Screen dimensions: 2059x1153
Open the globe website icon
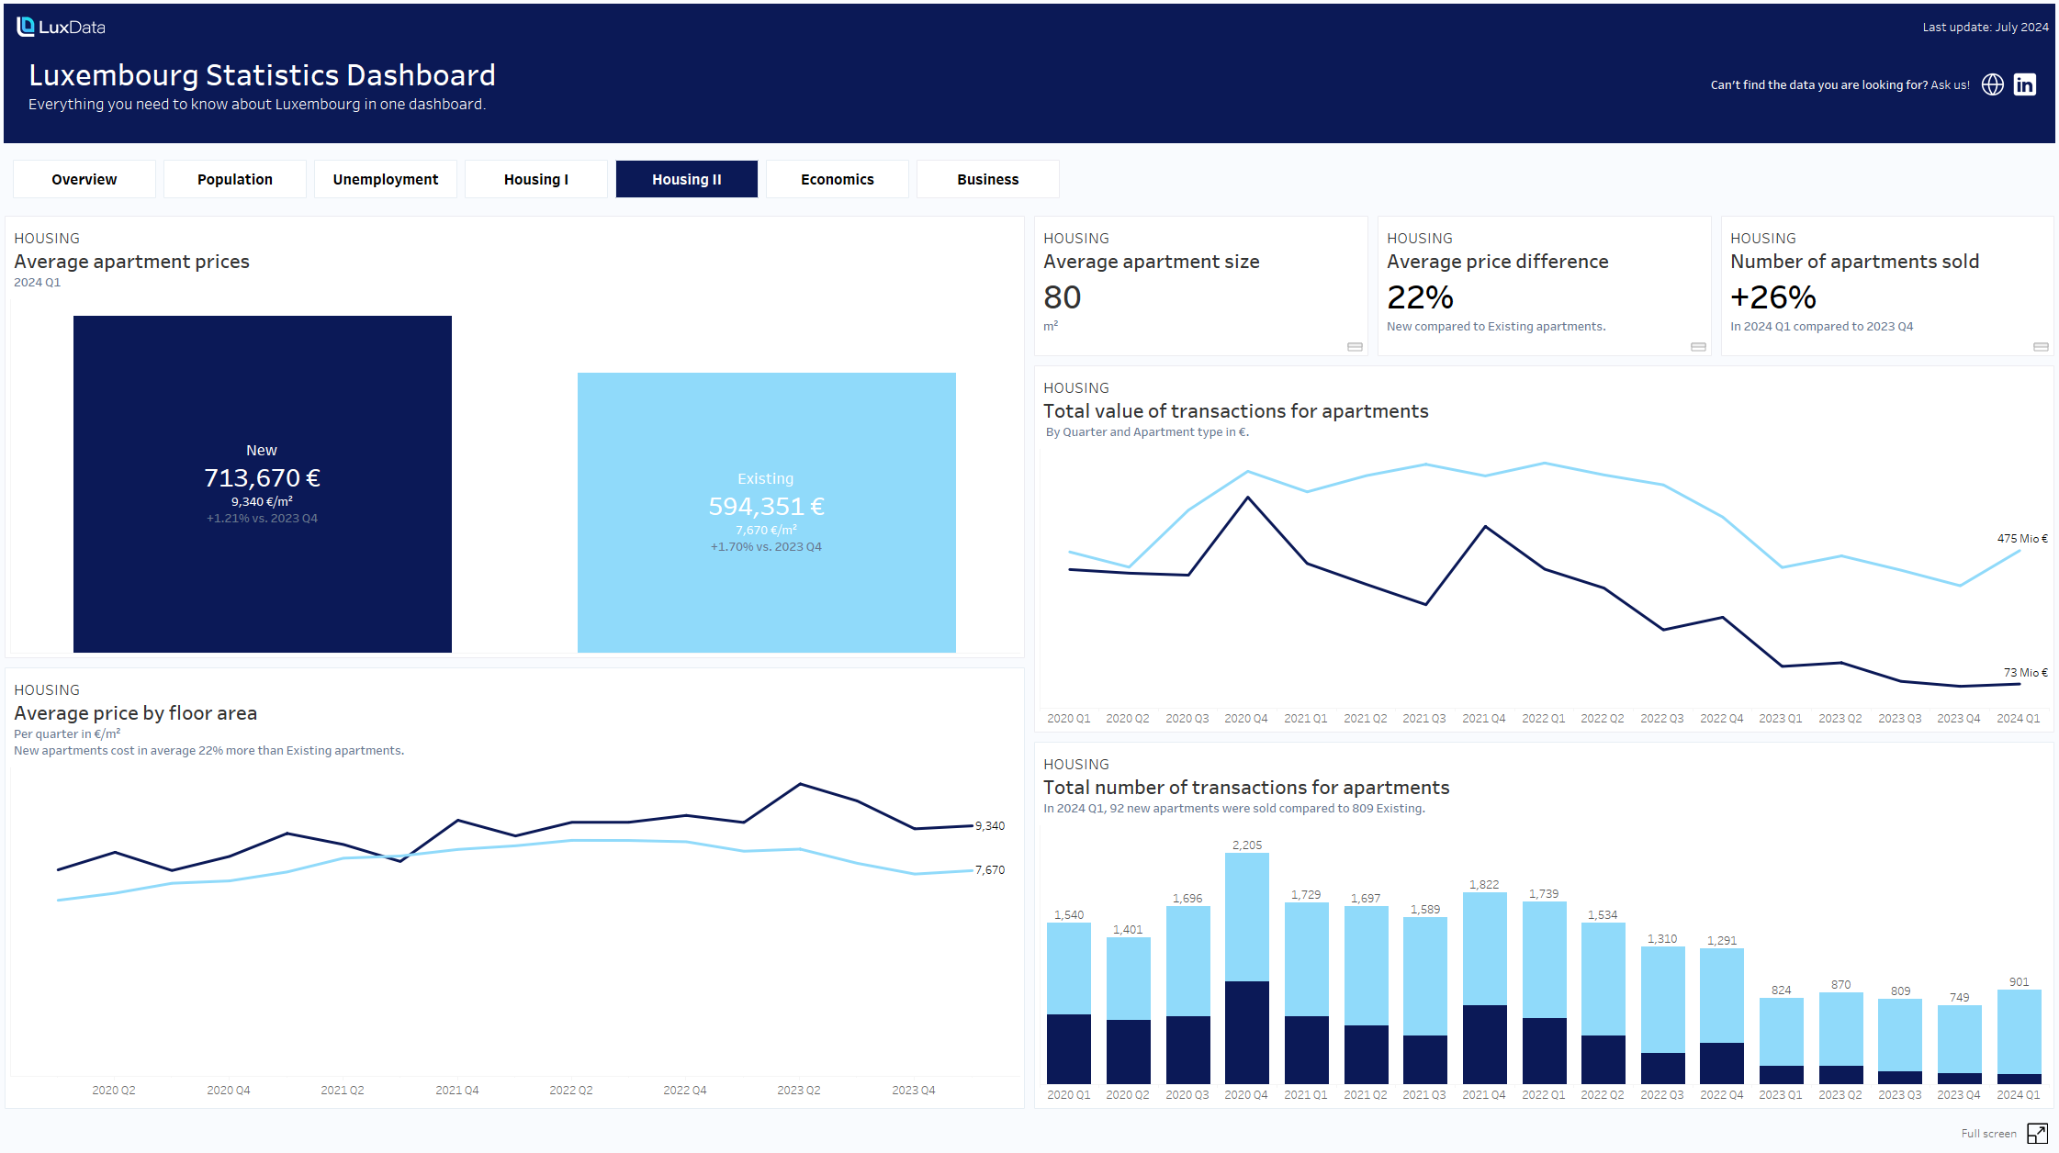[1992, 84]
